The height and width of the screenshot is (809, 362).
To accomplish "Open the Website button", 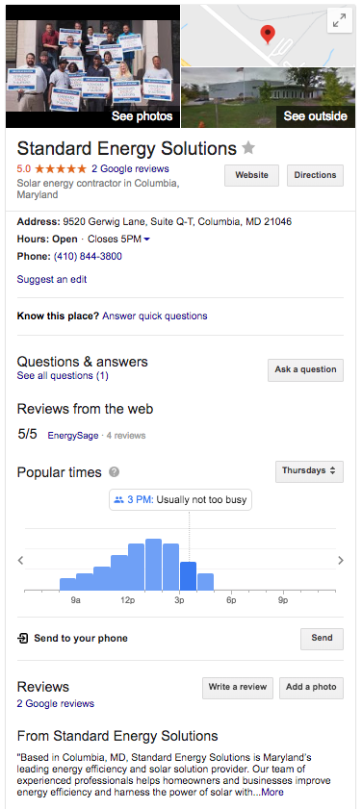I will click(x=251, y=175).
